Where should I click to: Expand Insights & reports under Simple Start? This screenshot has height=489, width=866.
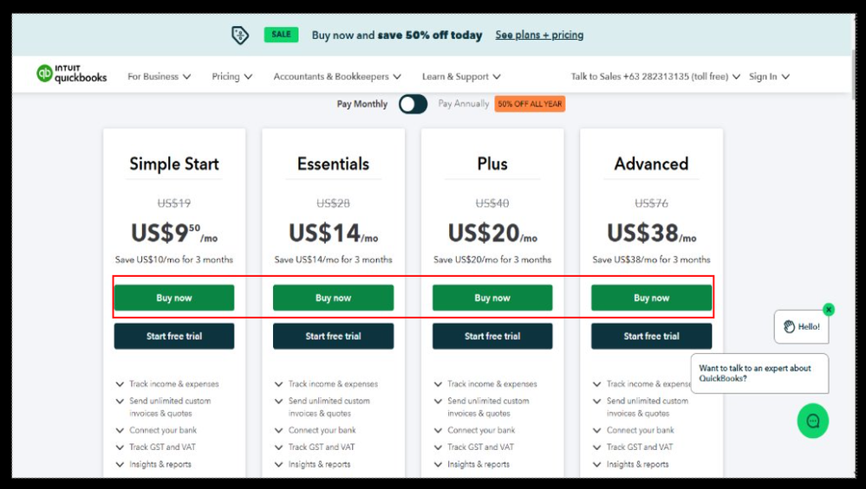click(153, 464)
